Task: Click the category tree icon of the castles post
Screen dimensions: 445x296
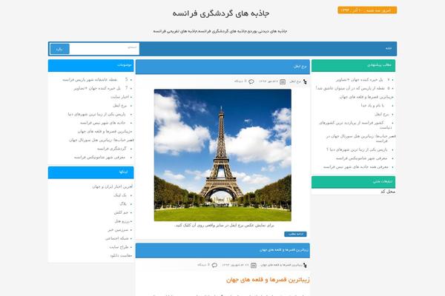Action: click(x=305, y=265)
